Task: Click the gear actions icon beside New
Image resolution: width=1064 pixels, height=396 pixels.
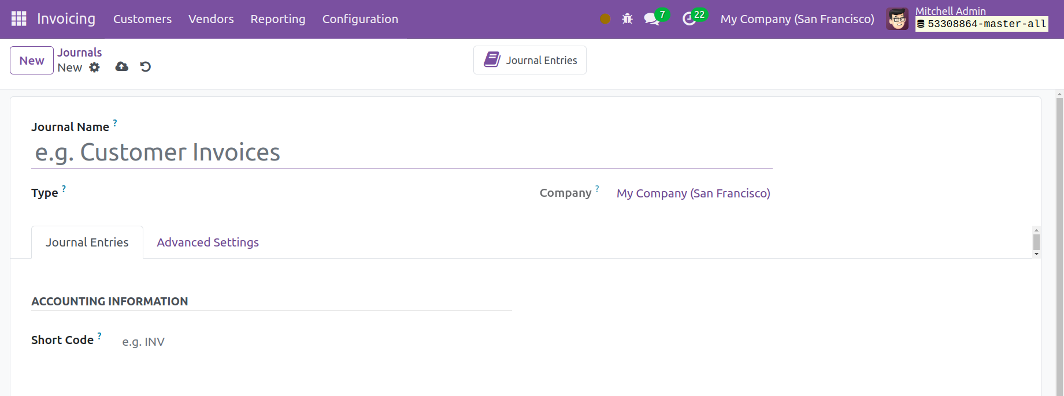Action: pyautogui.click(x=95, y=68)
